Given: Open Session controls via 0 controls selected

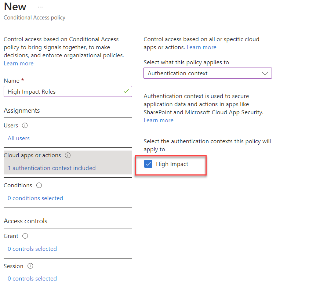Looking at the screenshot, I should pos(32,278).
